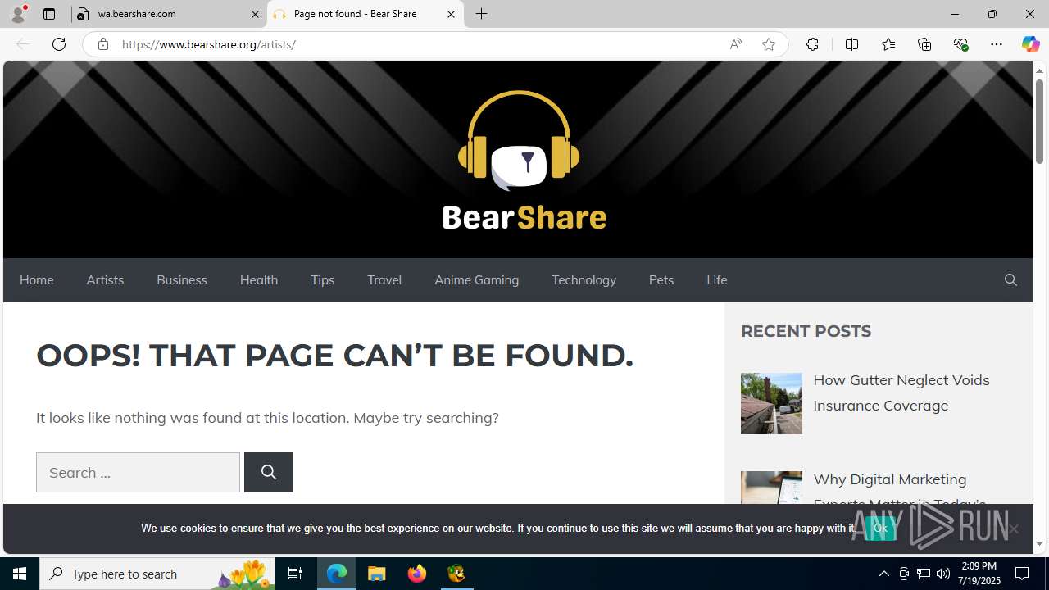
Task: Toggle Read aloud in the address bar
Action: coord(736,44)
